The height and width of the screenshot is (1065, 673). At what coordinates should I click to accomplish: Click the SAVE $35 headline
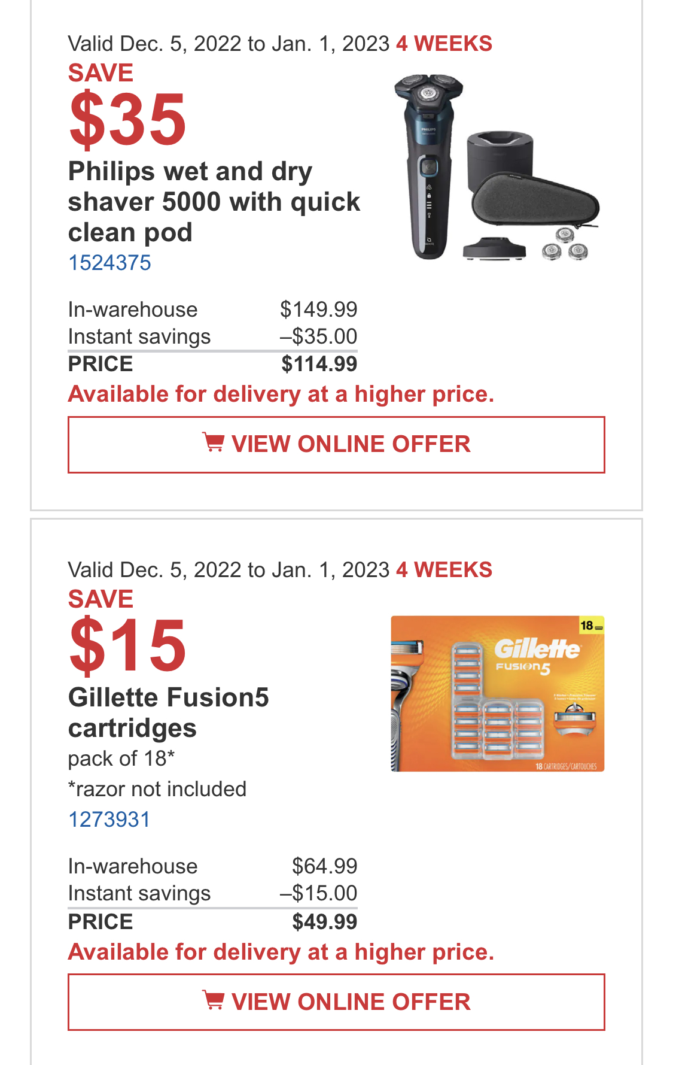click(127, 105)
